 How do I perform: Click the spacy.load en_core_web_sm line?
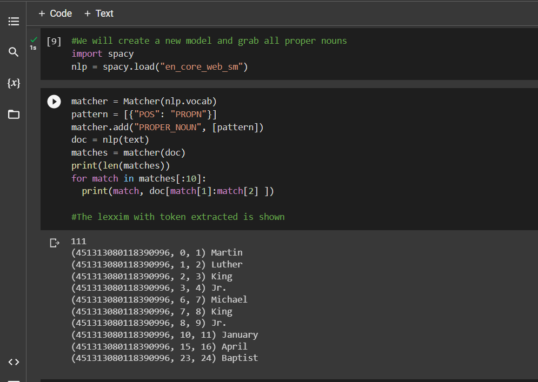pyautogui.click(x=160, y=67)
